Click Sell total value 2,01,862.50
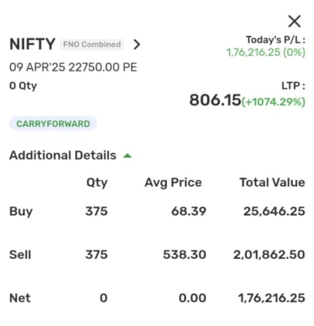This screenshot has height=326, width=314. tap(269, 255)
